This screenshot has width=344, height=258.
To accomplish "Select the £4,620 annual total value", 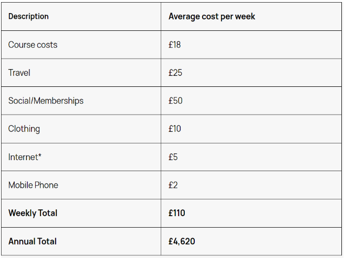I will coord(182,241).
